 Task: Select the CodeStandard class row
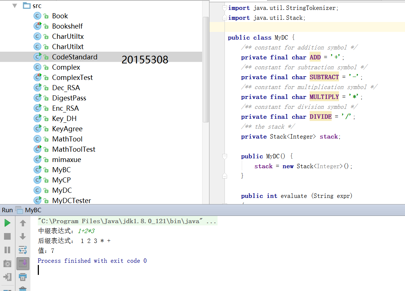tap(101, 57)
